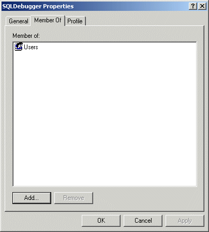Image resolution: width=209 pixels, height=232 pixels.
Task: Select the Users entry text in list
Action: [x=31, y=47]
